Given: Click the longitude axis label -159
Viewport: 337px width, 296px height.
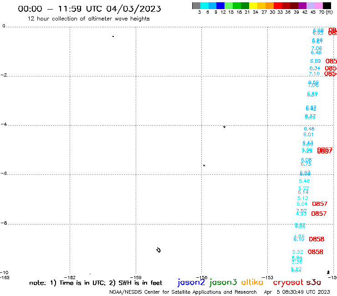Looking at the screenshot, I should coord(136,277).
